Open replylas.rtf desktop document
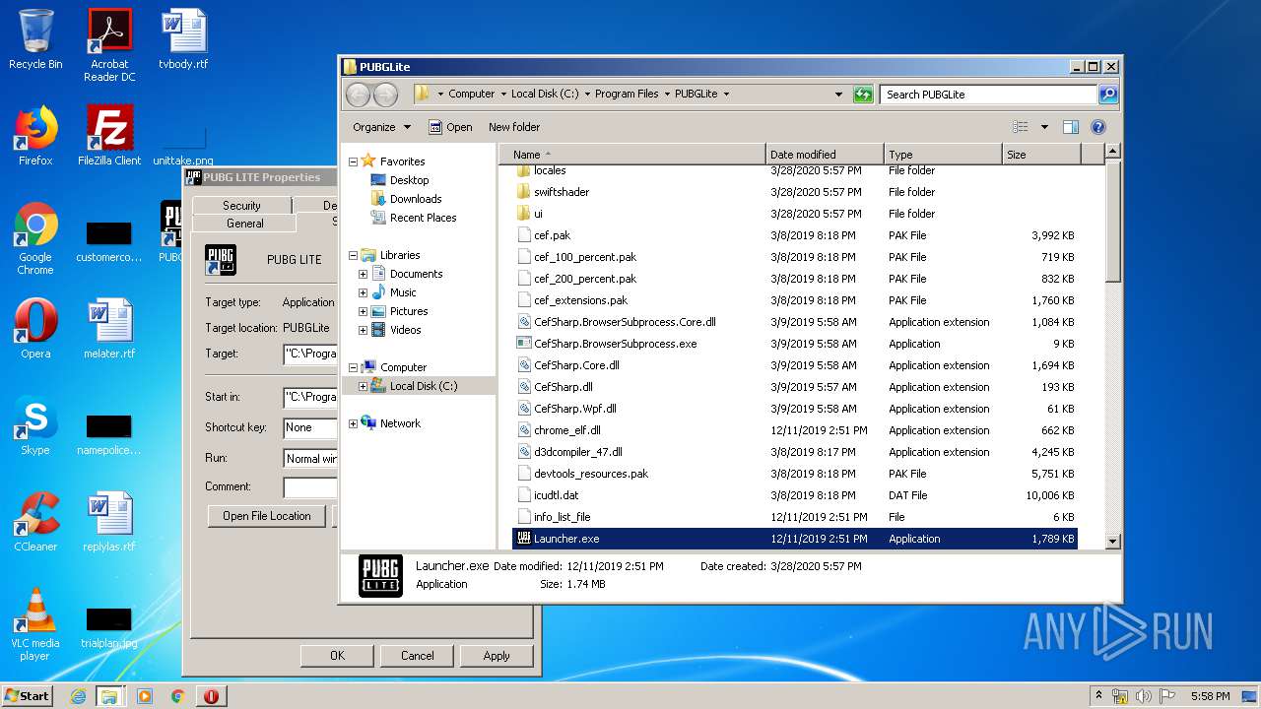Viewport: 1261px width, 709px height. 109,522
